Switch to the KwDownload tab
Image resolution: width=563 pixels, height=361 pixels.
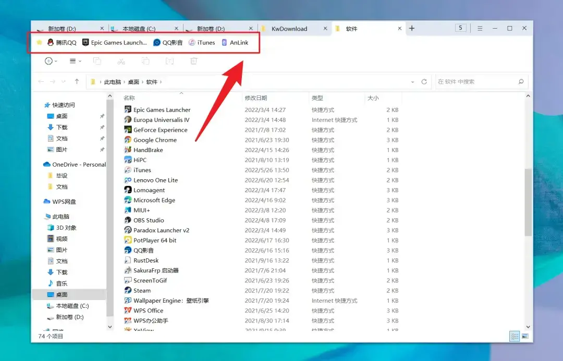point(289,29)
